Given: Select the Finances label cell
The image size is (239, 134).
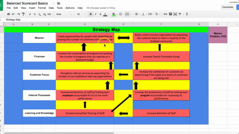Looking at the screenshot, I should click(39, 57).
